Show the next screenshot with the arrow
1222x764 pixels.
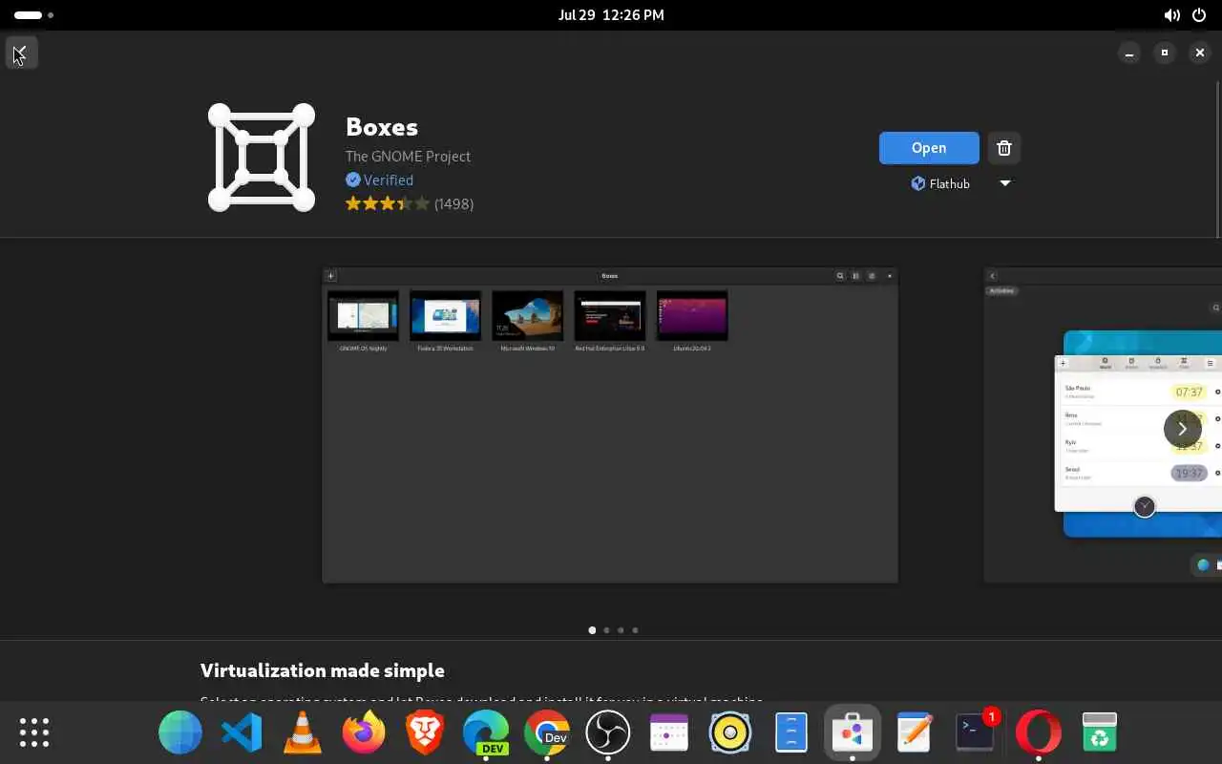[x=1182, y=429]
